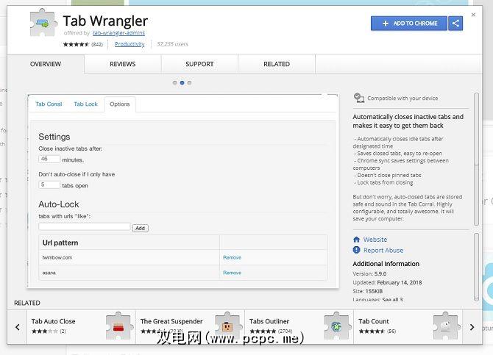Click The Great Suspender puzzle icon
Image resolution: width=493 pixels, height=355 pixels.
(x=227, y=326)
